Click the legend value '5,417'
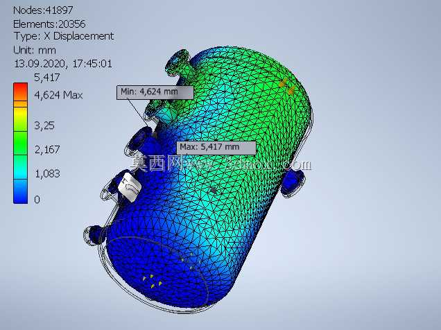The width and height of the screenshot is (441, 330). [x=47, y=78]
